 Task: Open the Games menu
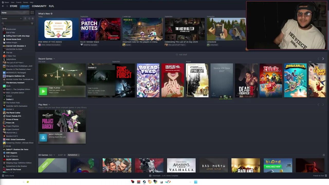pyautogui.click(x=25, y=2)
